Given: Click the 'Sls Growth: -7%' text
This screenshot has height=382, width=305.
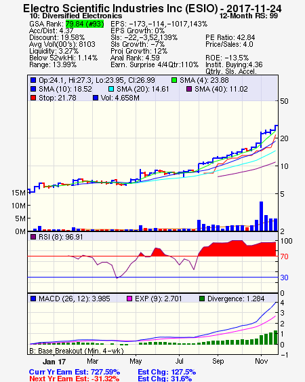Looking at the screenshot, I should [x=138, y=44].
